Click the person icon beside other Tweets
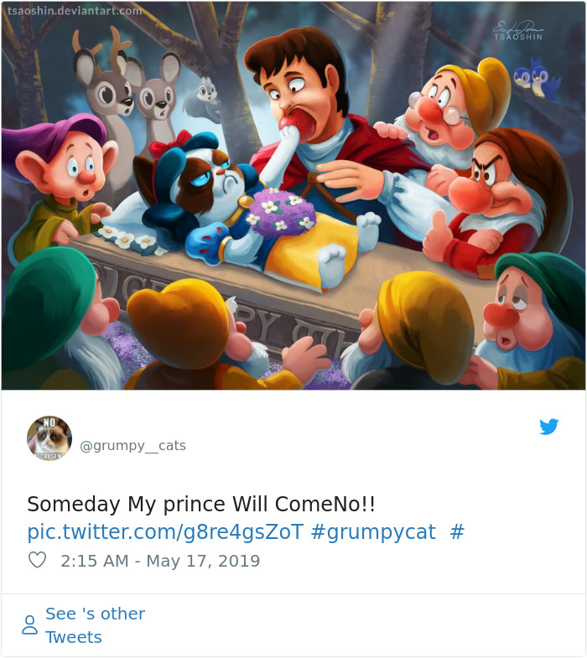 click(30, 625)
